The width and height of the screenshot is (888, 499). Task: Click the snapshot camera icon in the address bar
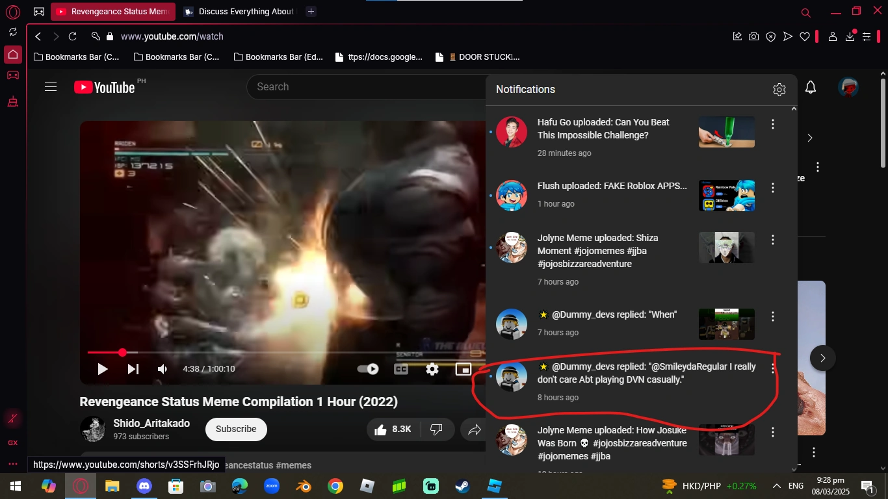tap(753, 36)
